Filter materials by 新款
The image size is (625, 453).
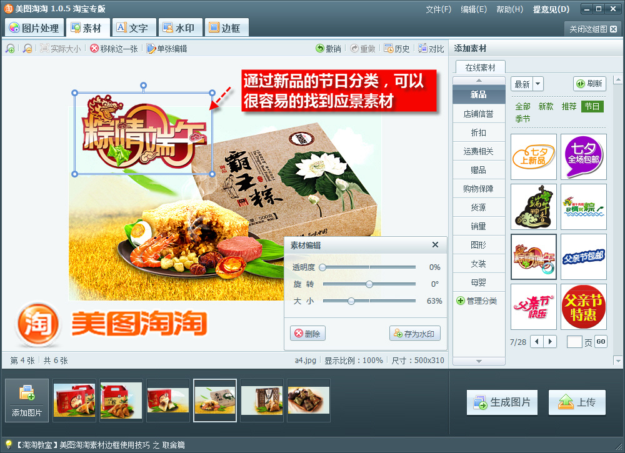click(x=546, y=106)
